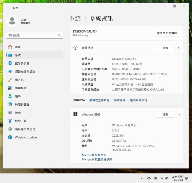
Task: Click the device ID value B4AB67D6-A448...
Action: click(x=139, y=74)
